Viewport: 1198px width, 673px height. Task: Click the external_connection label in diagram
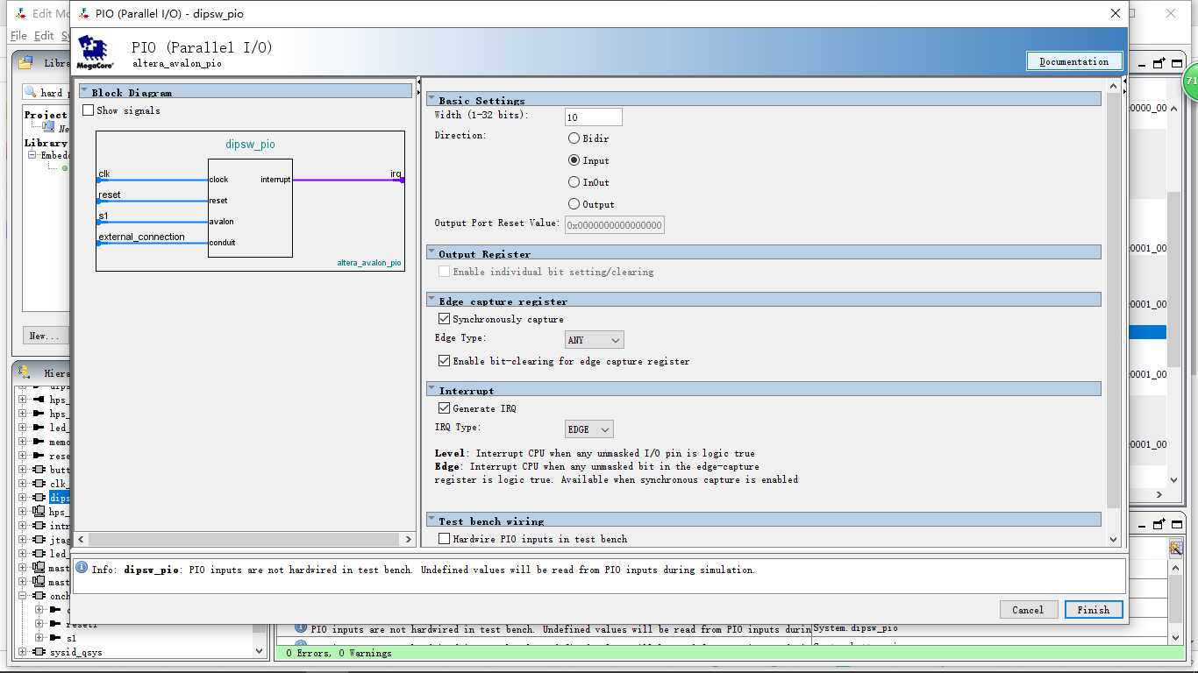[141, 237]
